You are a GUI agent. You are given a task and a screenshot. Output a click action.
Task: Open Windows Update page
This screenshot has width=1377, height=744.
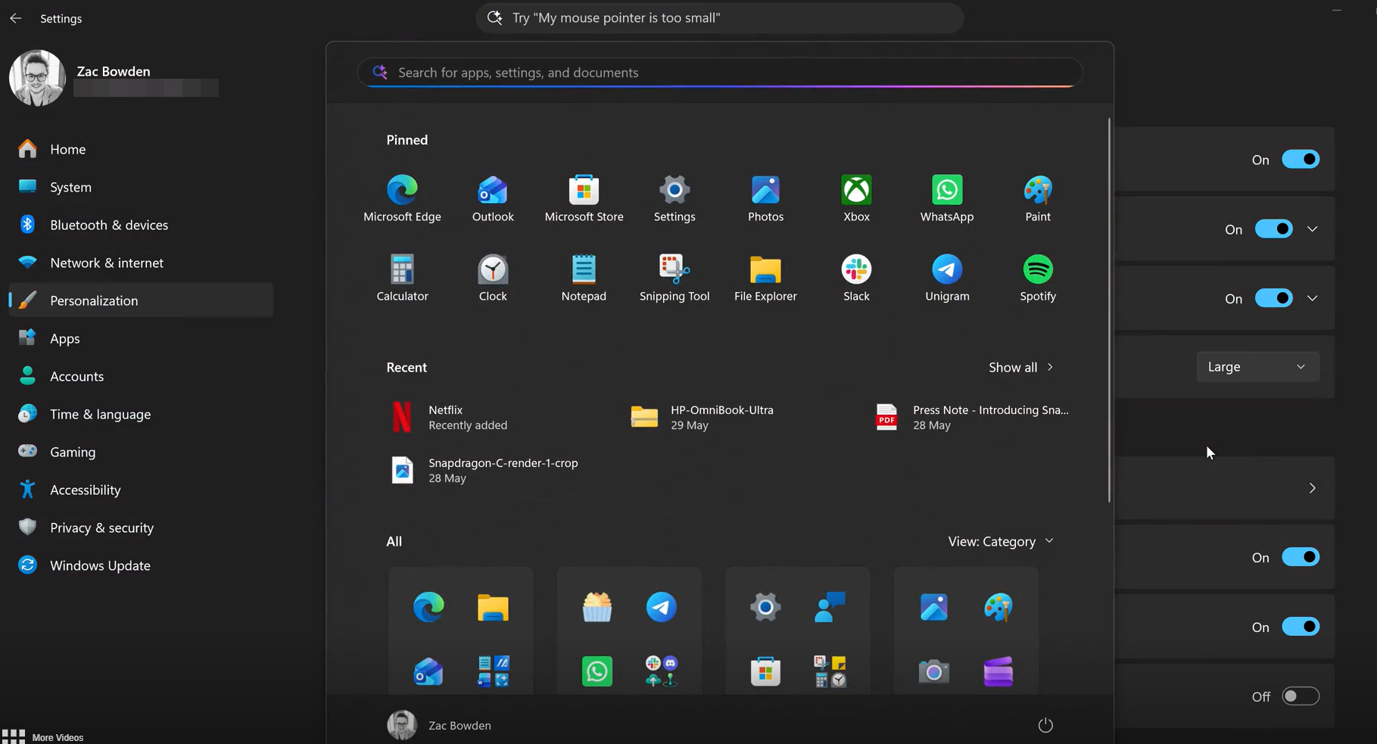(x=141, y=565)
